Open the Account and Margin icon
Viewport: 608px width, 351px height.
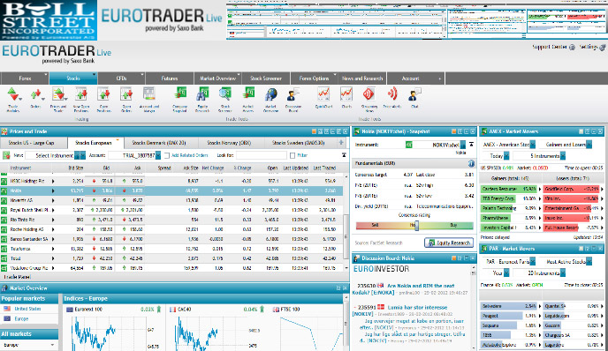pos(148,94)
